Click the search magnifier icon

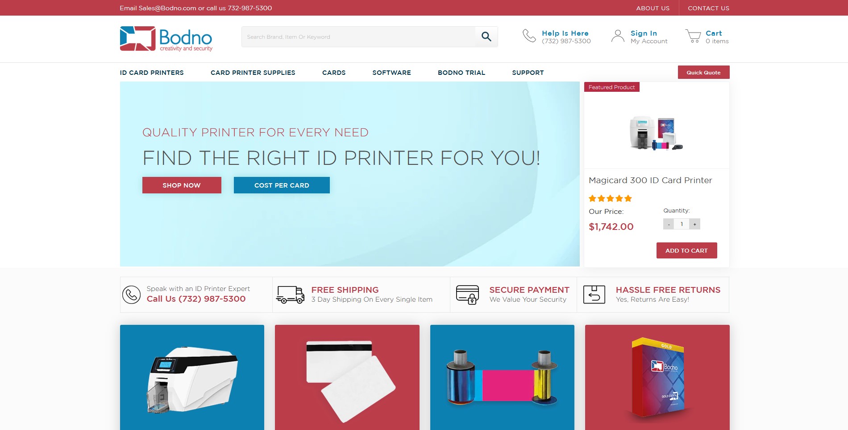coord(486,37)
